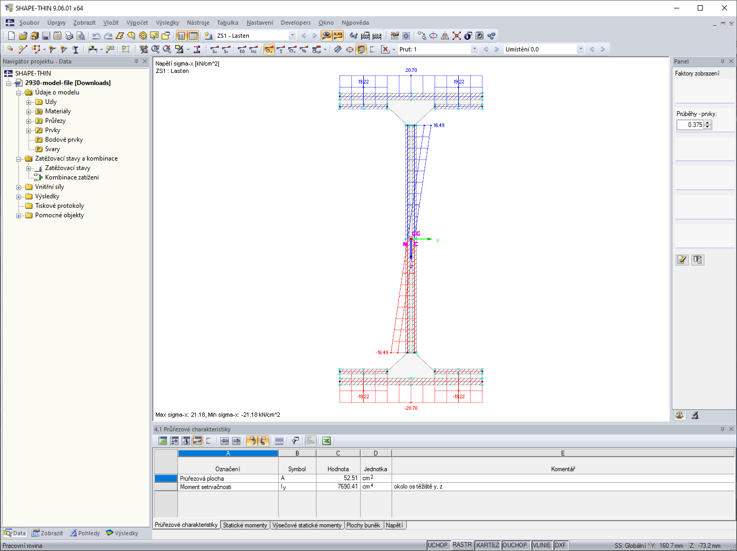
Task: Toggle tau shear stress display
Action: [281, 49]
